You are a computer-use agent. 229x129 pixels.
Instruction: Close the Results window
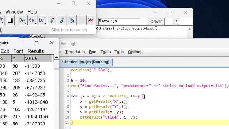[x=52, y=43]
